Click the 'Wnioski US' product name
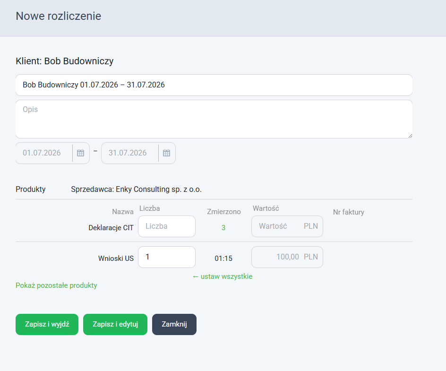 coord(116,259)
